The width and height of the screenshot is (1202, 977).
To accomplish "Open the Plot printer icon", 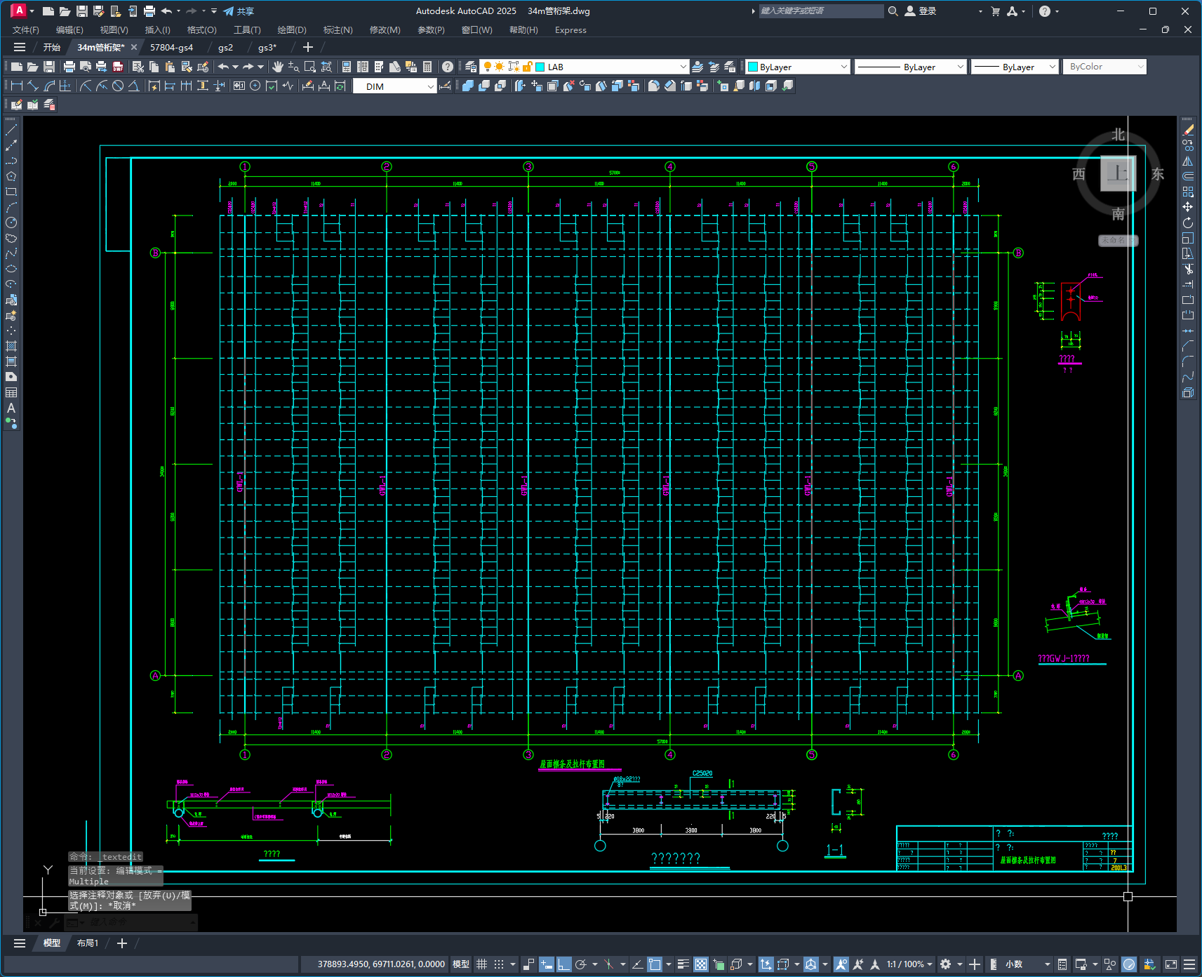I will click(x=69, y=67).
